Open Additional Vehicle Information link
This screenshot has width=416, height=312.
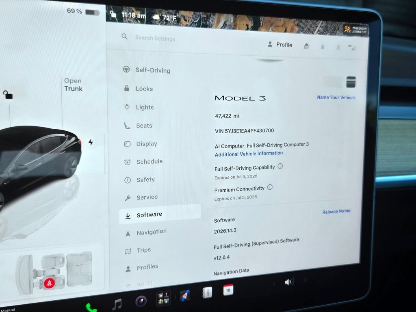(249, 154)
